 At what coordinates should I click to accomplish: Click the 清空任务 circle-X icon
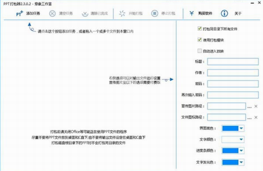[x=52, y=14]
